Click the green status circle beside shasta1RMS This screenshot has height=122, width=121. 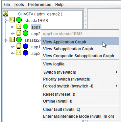point(19,20)
